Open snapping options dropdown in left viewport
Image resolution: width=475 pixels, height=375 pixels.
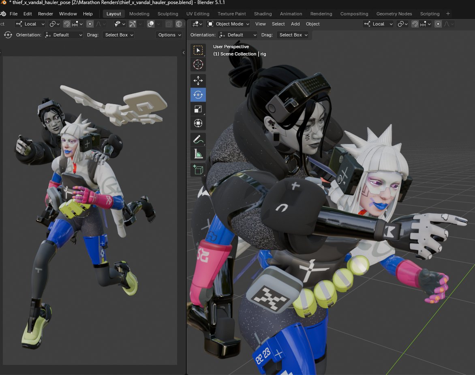tap(77, 24)
